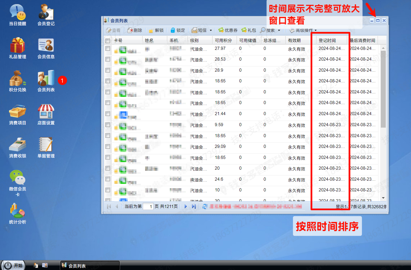Open the 会员列表 desktop icon
411x270 pixels.
pyautogui.click(x=46, y=81)
